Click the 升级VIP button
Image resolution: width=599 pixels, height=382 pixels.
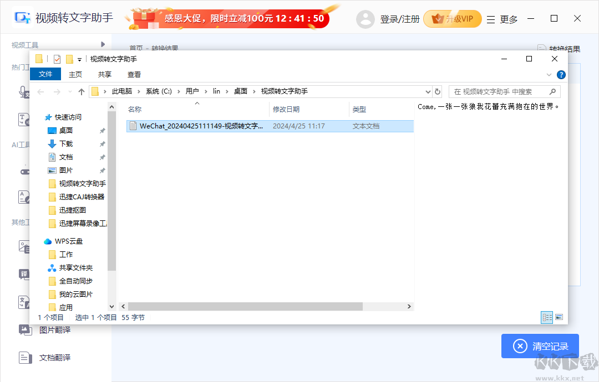click(x=453, y=18)
